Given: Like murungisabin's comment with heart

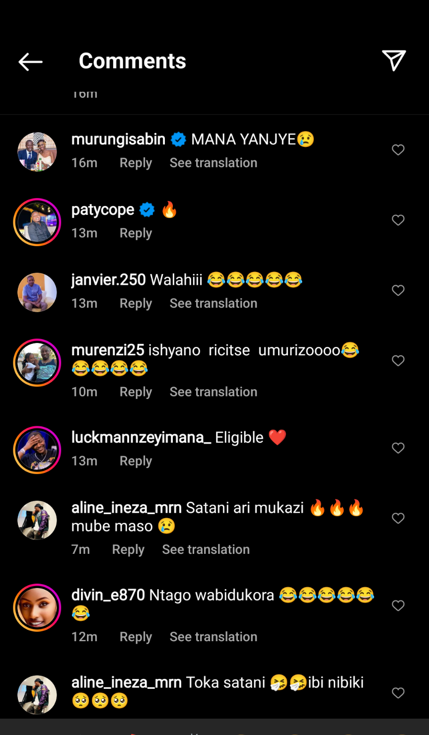Looking at the screenshot, I should pyautogui.click(x=398, y=150).
